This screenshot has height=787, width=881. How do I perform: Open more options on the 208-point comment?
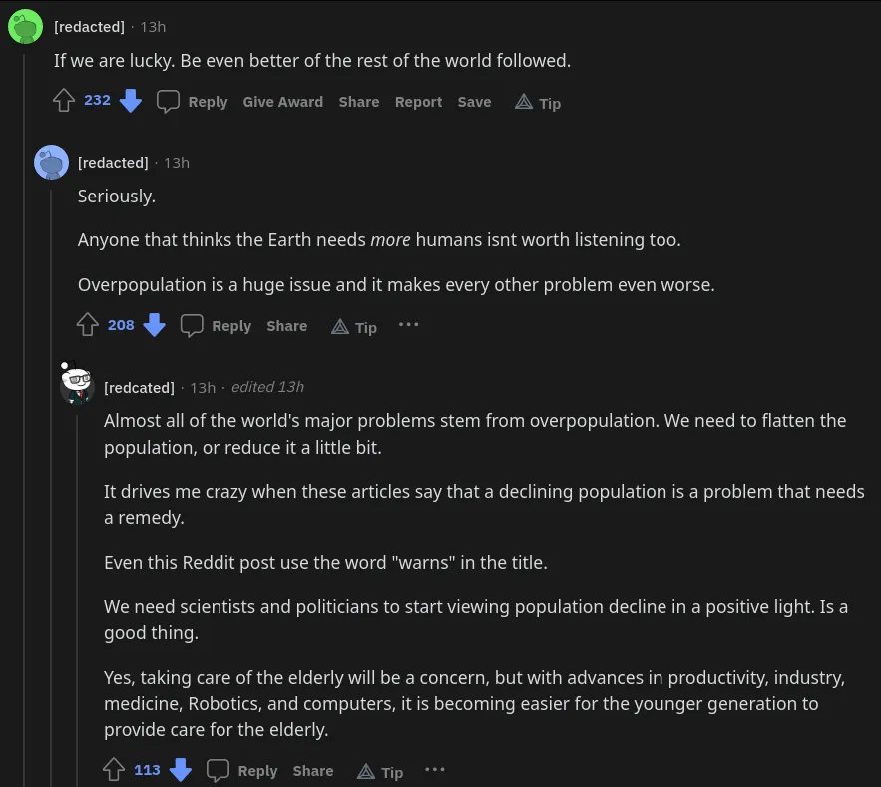pos(408,325)
